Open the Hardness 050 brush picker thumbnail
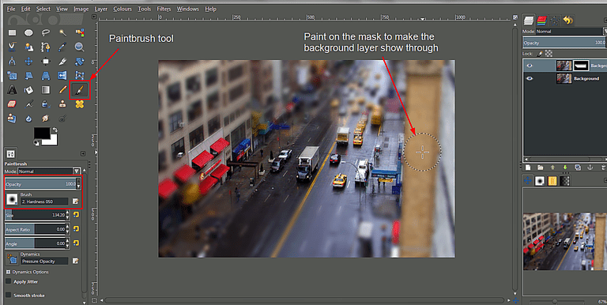The width and height of the screenshot is (607, 305). click(12, 199)
